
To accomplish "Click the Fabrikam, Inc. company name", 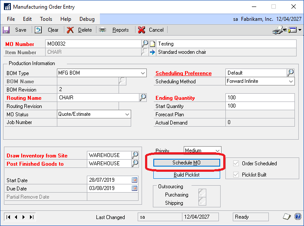I will [x=257, y=19].
